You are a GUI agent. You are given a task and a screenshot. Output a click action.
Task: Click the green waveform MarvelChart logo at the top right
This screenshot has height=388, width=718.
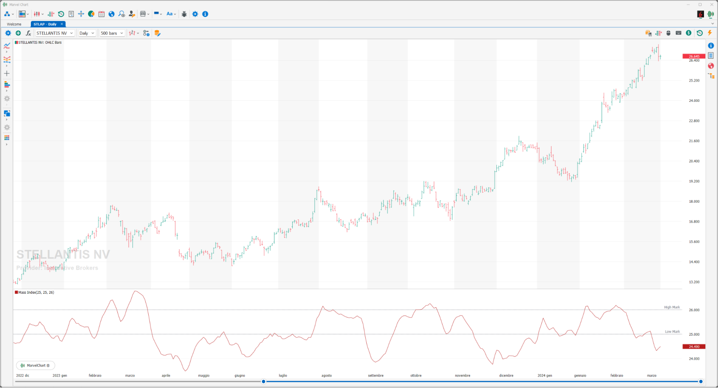710,14
